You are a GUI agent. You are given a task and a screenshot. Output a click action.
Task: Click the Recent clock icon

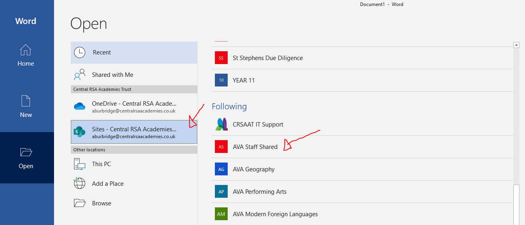[80, 52]
